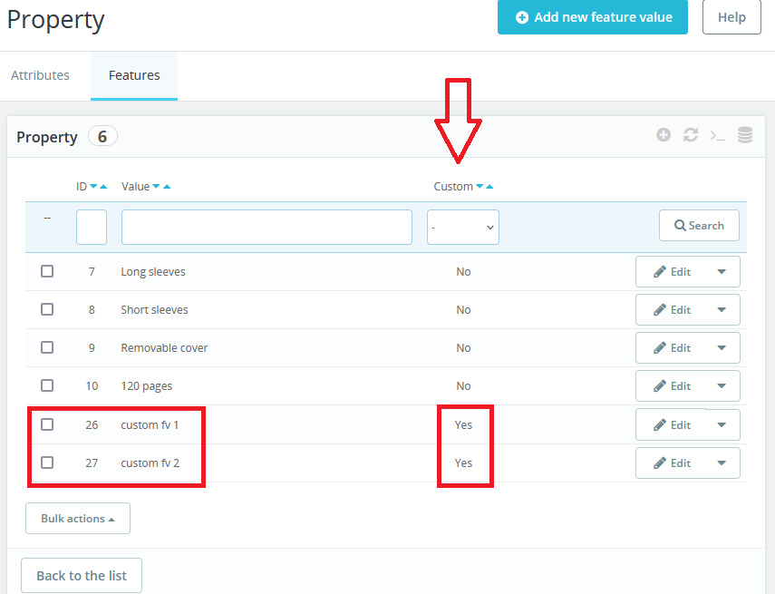The height and width of the screenshot is (594, 775).
Task: Open the Custom filter dropdown
Action: (x=463, y=227)
